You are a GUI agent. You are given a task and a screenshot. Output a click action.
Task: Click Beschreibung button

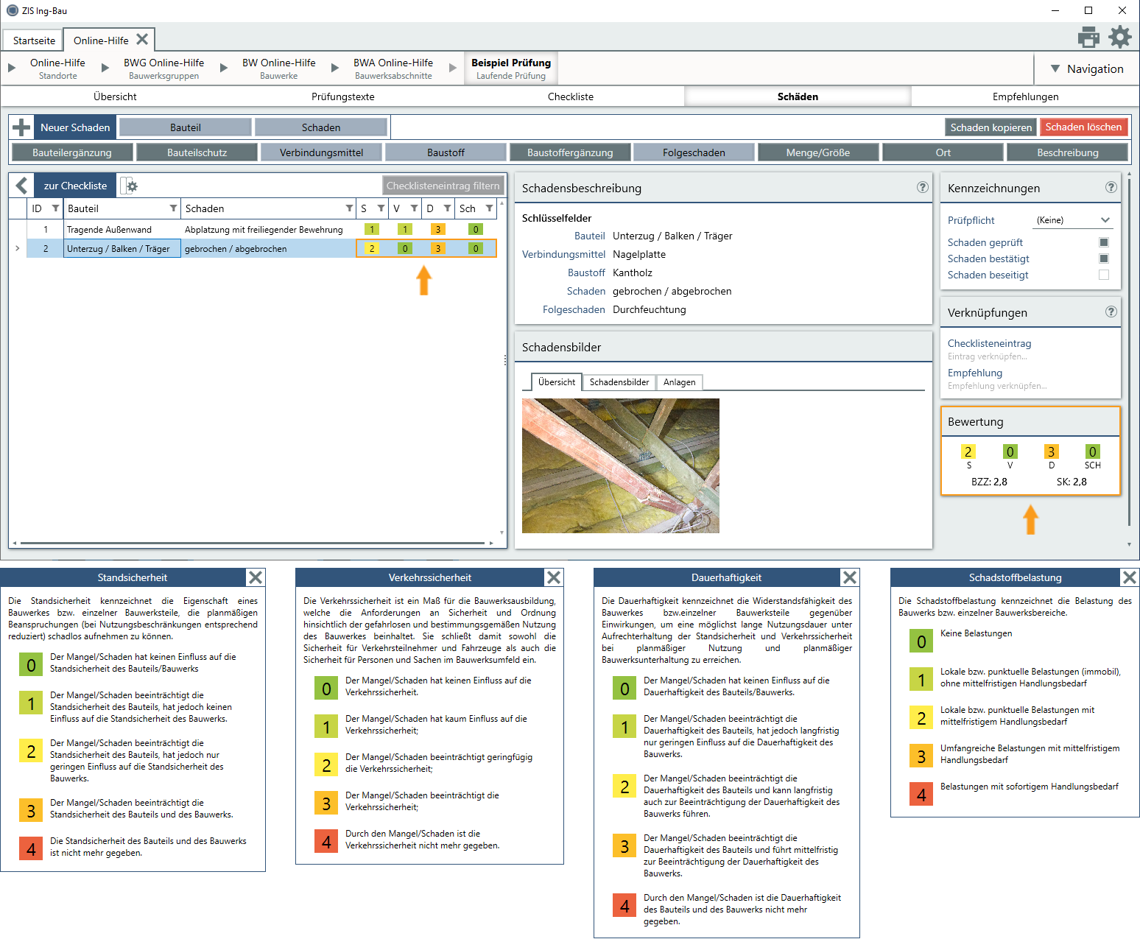(1068, 152)
